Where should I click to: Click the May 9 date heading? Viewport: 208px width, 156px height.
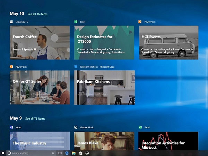click(16, 118)
